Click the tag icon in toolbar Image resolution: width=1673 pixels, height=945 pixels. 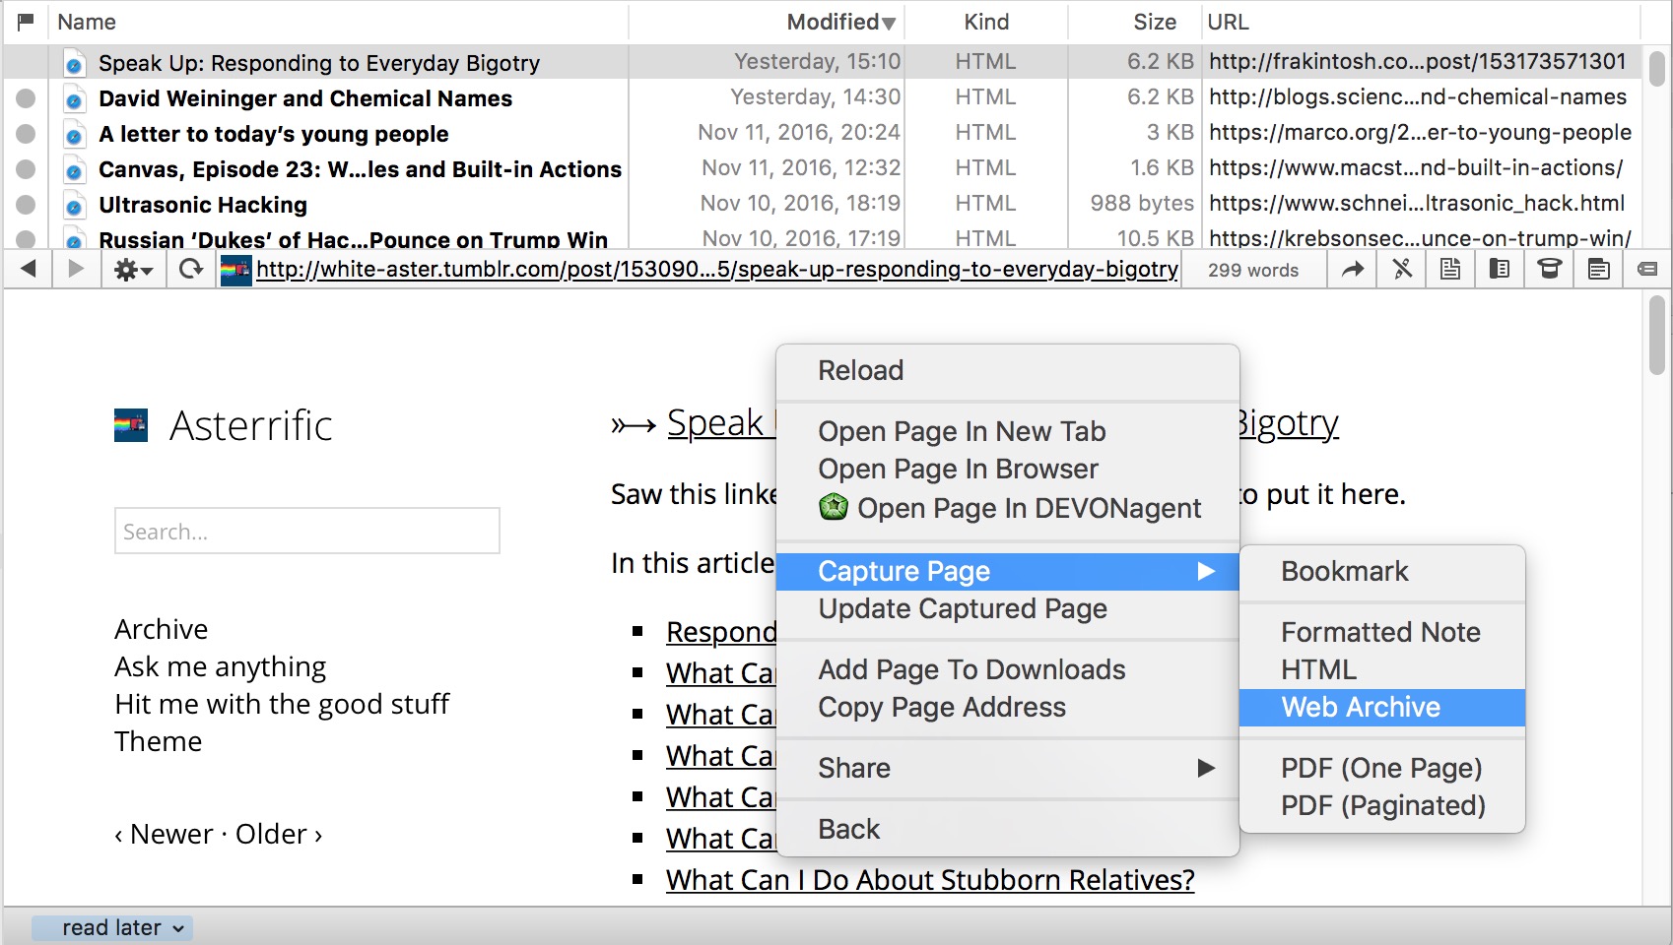pos(1646,269)
